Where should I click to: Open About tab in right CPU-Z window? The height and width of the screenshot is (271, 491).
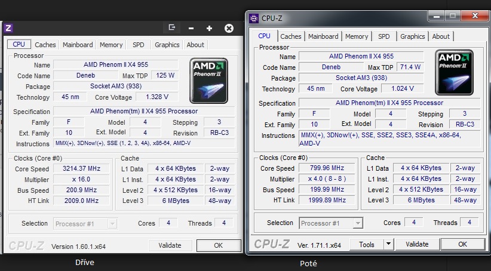(441, 36)
